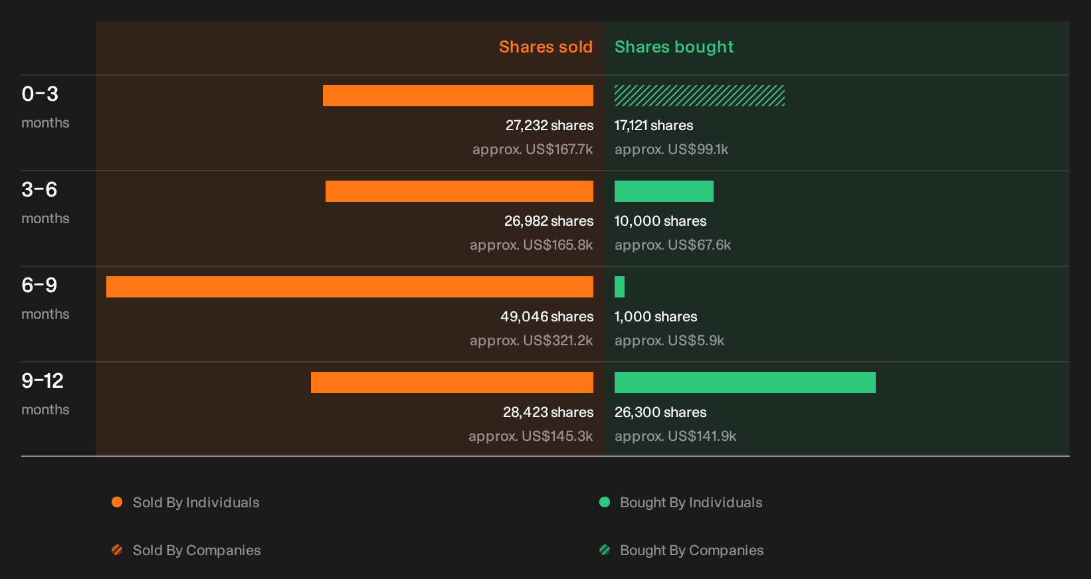Select the Bought By Companies legend label
The height and width of the screenshot is (579, 1091).
pos(692,550)
